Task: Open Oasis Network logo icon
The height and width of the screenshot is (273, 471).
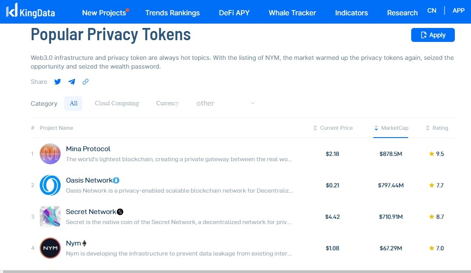Action: coord(50,185)
